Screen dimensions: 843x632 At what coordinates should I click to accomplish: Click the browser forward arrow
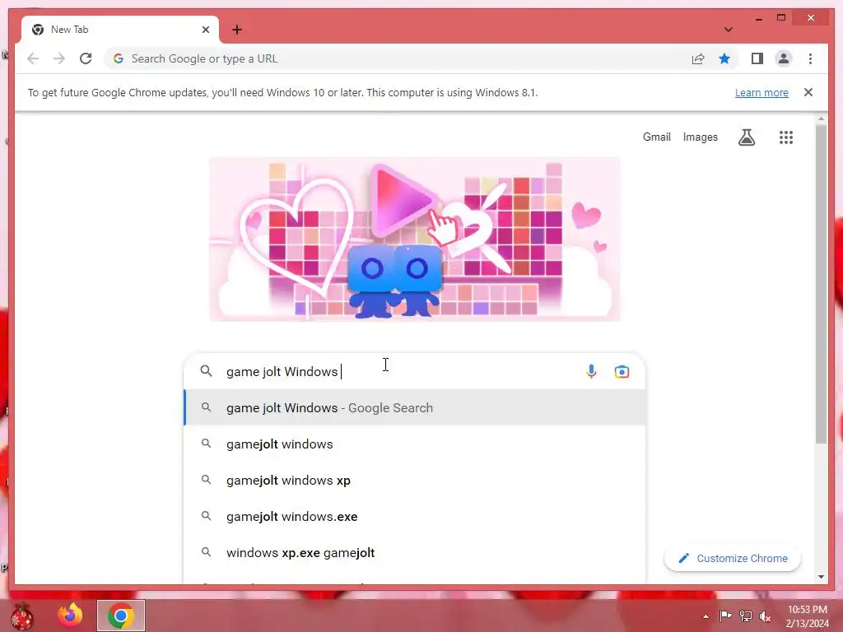click(59, 58)
